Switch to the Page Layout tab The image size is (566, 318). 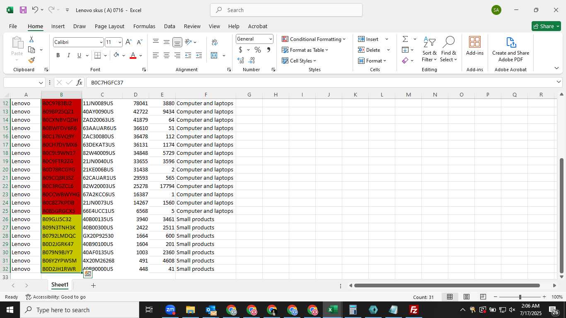pos(109,26)
